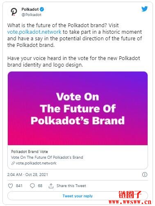Click the chain link icon in card
Viewport: 155px width, 206px height.
(x=13, y=163)
